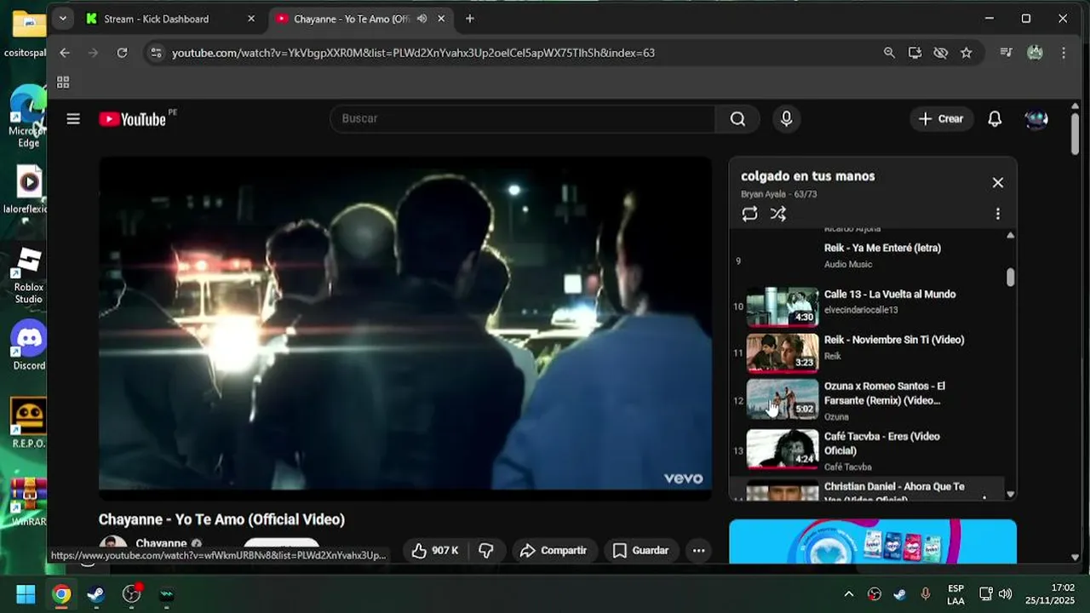Play Café Tacvba - Eres thumbnail
The height and width of the screenshot is (613, 1090).
point(783,450)
